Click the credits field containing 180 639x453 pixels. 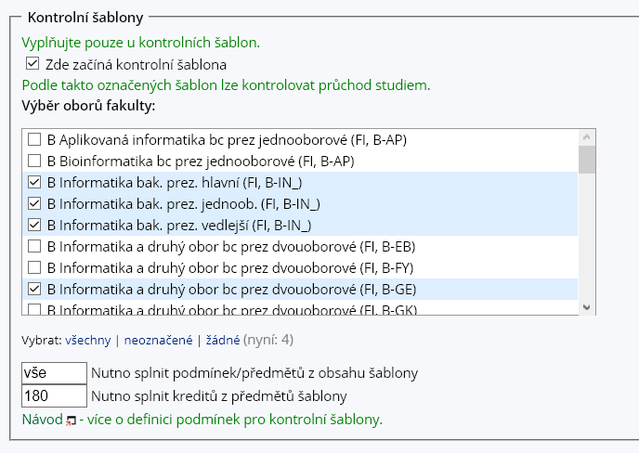(x=54, y=396)
